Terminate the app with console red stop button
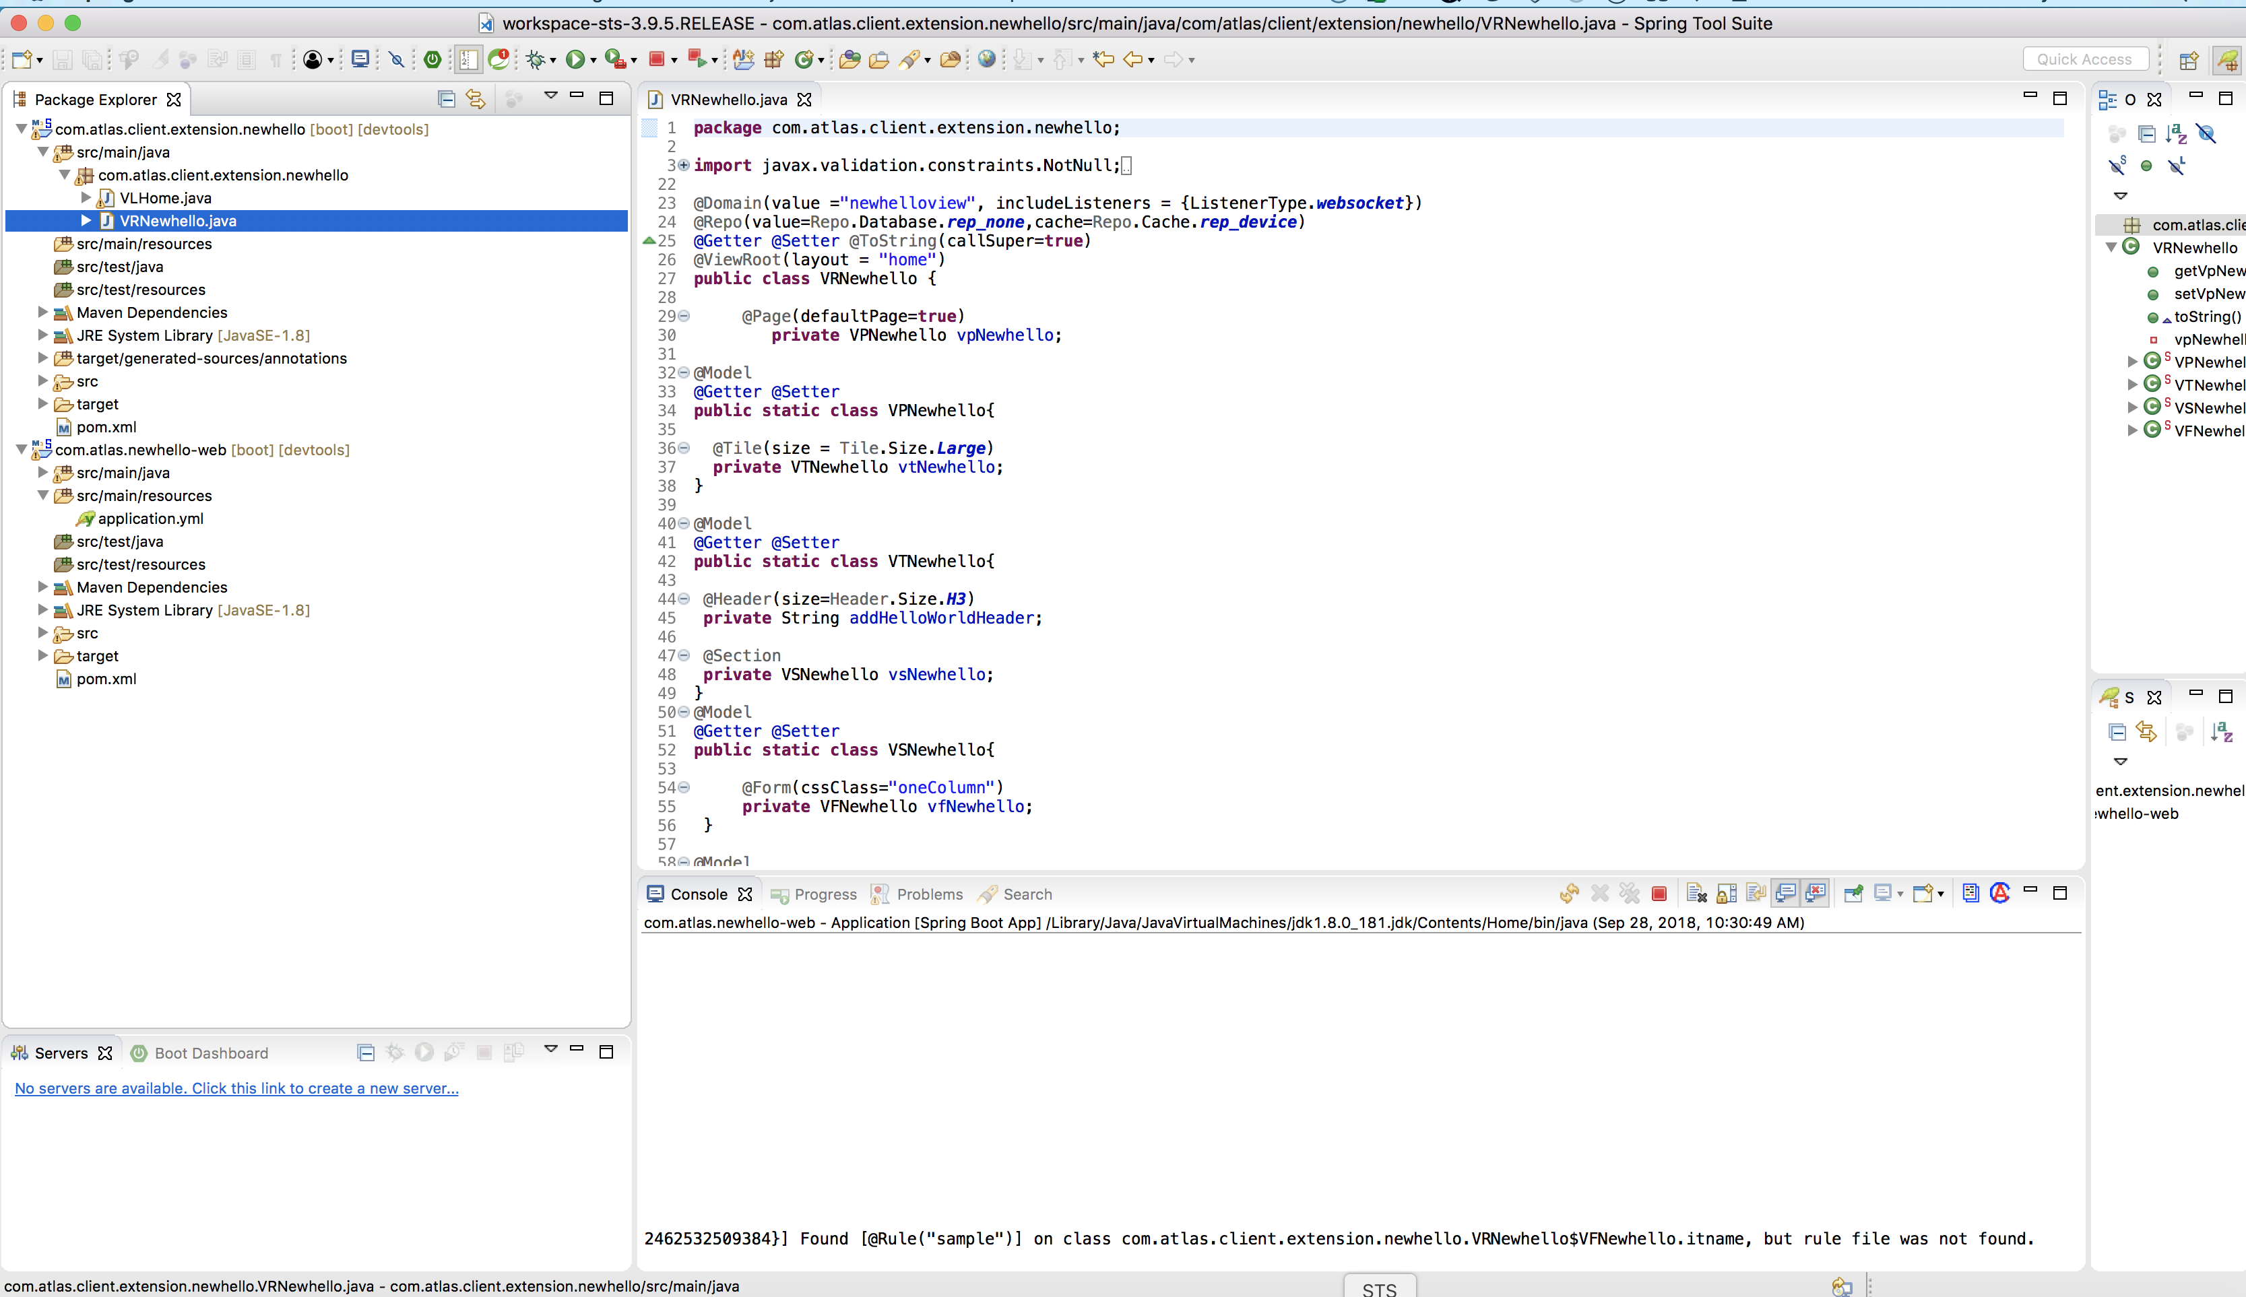2246x1297 pixels. [1659, 894]
